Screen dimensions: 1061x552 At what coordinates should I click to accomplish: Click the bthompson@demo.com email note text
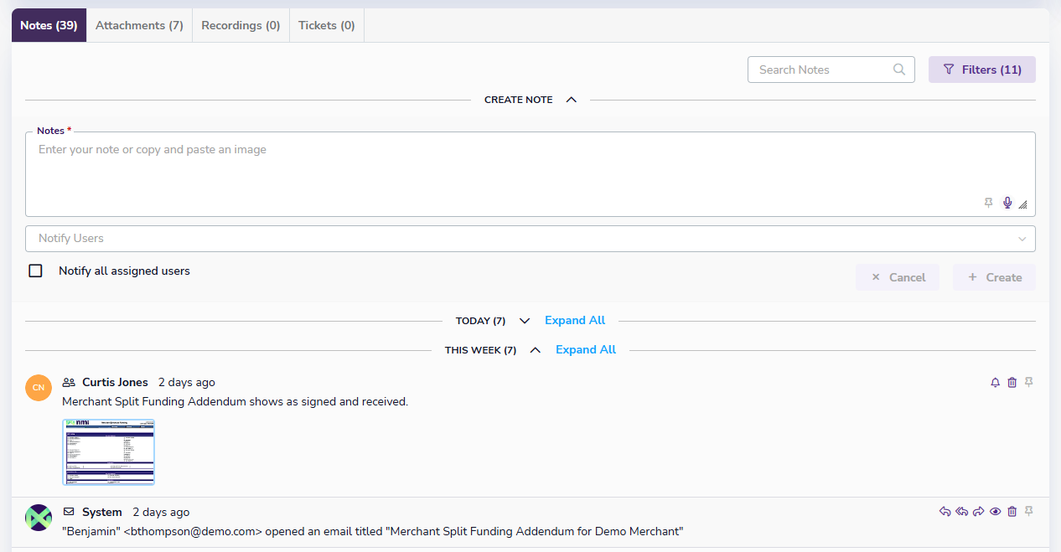373,532
